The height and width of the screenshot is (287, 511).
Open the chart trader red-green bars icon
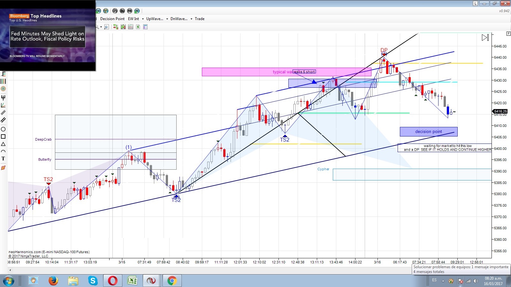[x=116, y=27]
